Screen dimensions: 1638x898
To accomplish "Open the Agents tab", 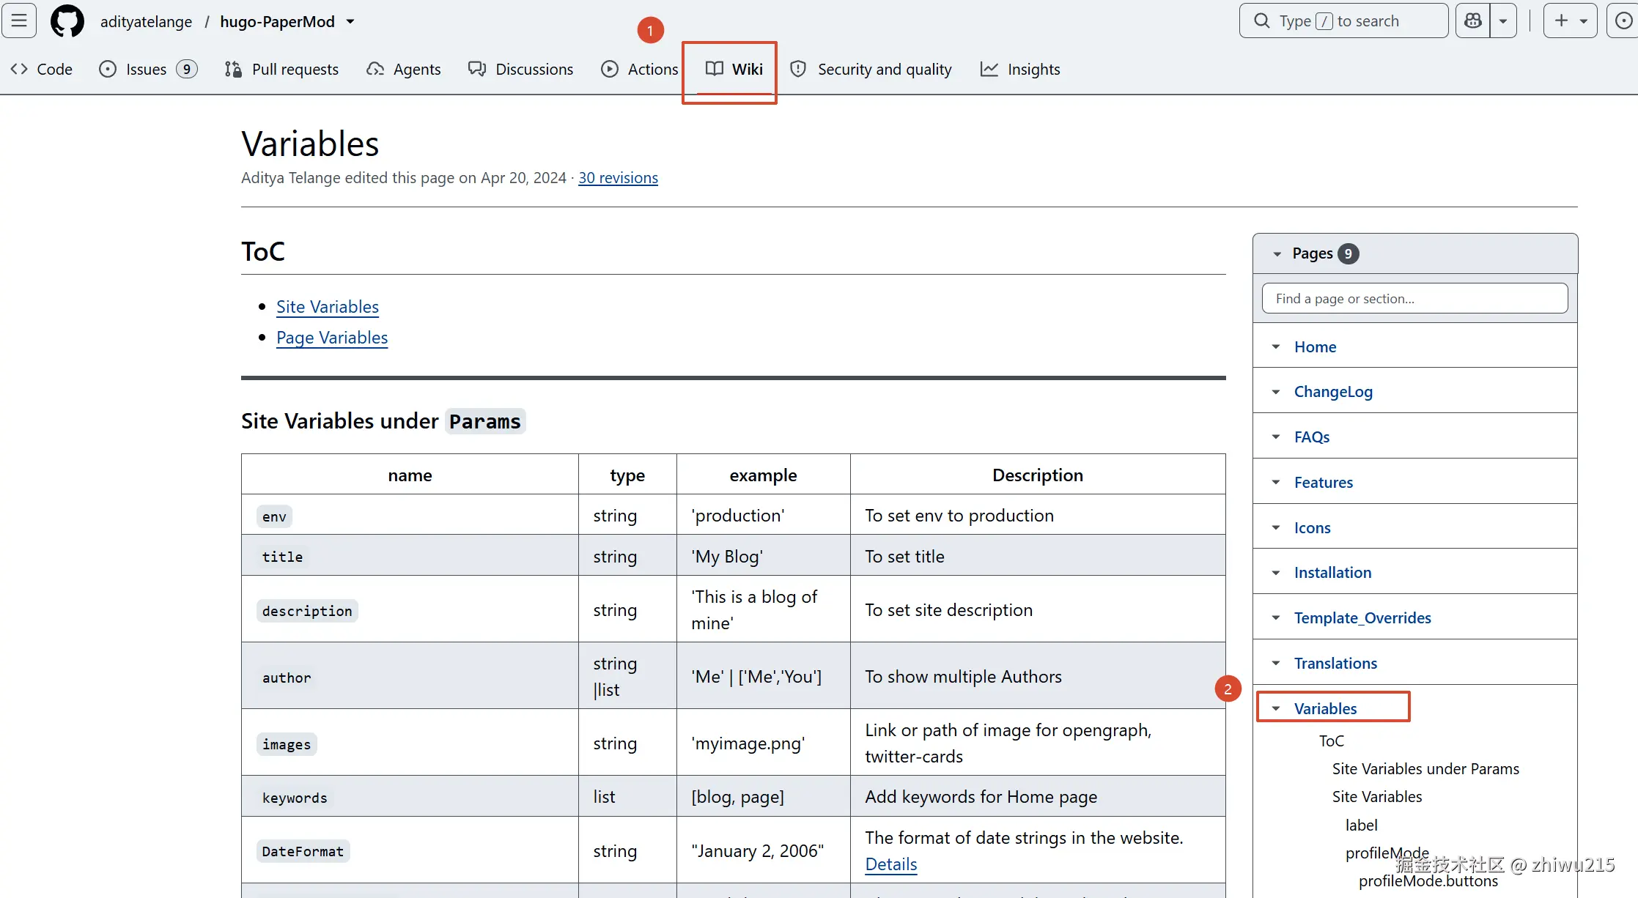I will tap(404, 69).
